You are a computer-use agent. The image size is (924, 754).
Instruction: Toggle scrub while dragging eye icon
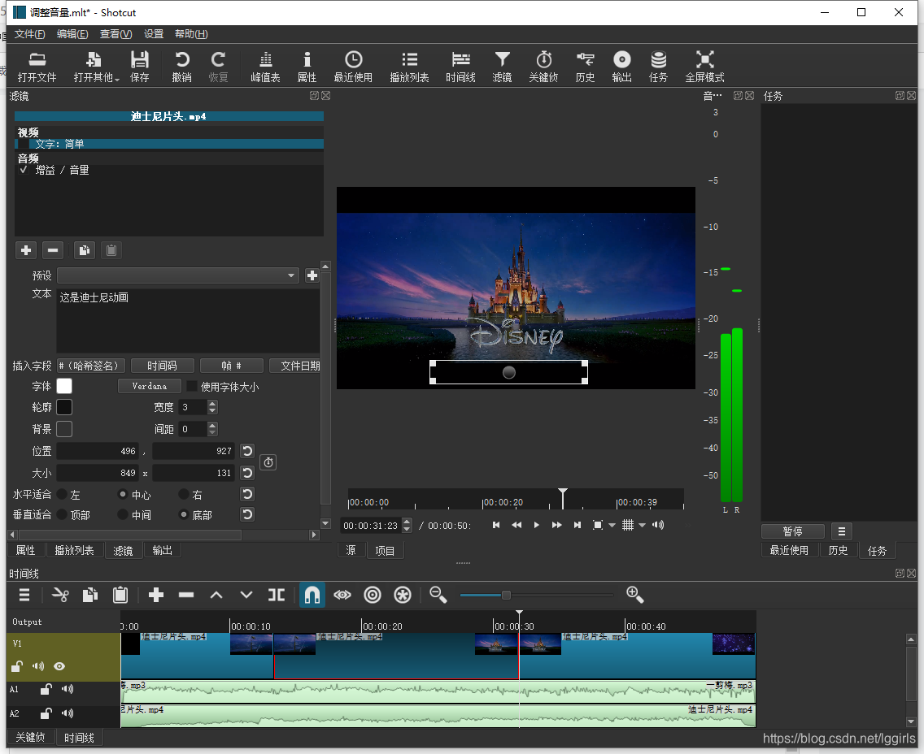(342, 595)
